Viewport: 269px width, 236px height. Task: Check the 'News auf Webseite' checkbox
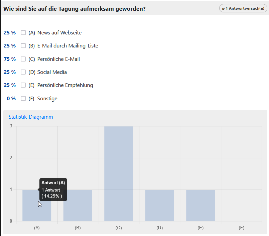click(23, 33)
